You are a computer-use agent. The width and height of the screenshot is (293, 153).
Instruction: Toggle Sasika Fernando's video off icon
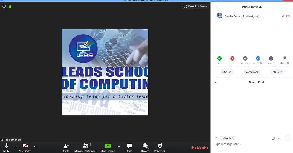coord(288,16)
